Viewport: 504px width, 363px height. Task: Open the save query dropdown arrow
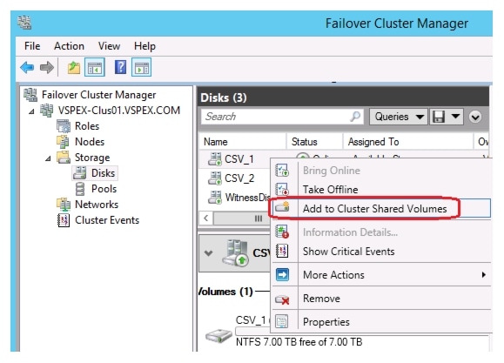pos(455,116)
